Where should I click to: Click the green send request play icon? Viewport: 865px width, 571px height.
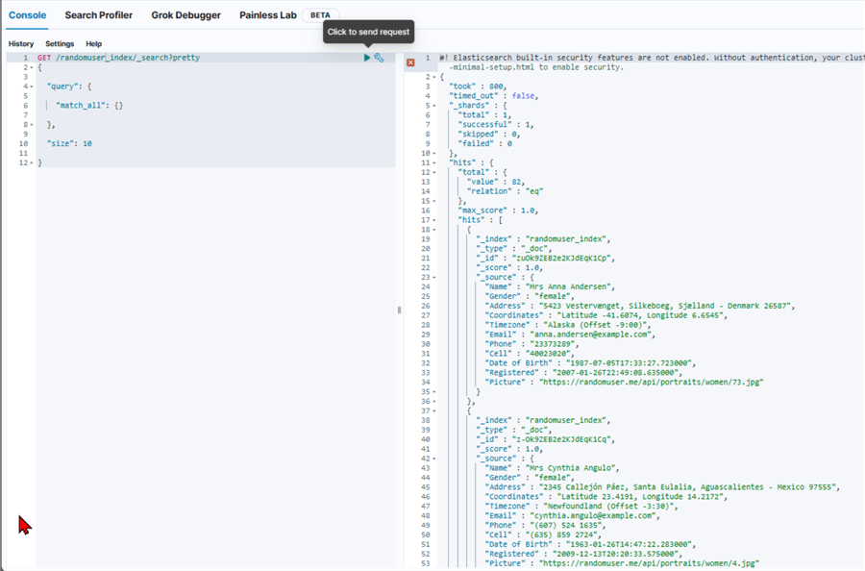(367, 58)
